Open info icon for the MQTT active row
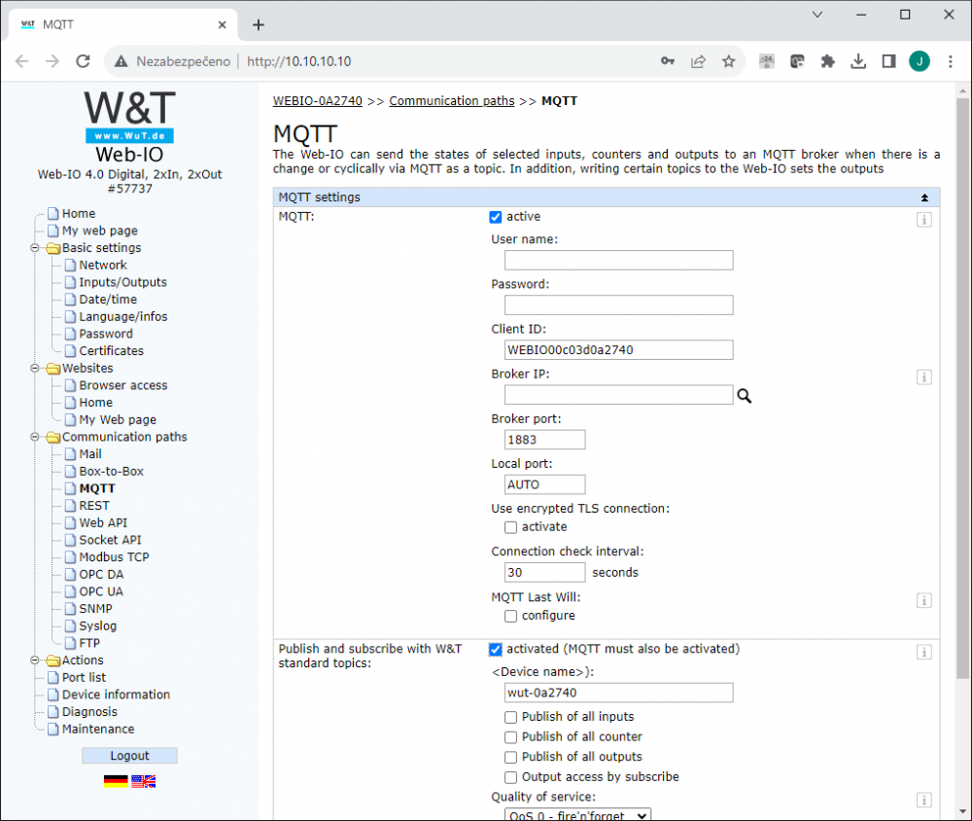The image size is (972, 821). click(923, 220)
